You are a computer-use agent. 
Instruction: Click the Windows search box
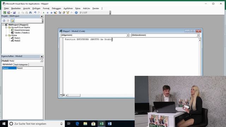(x=36, y=124)
